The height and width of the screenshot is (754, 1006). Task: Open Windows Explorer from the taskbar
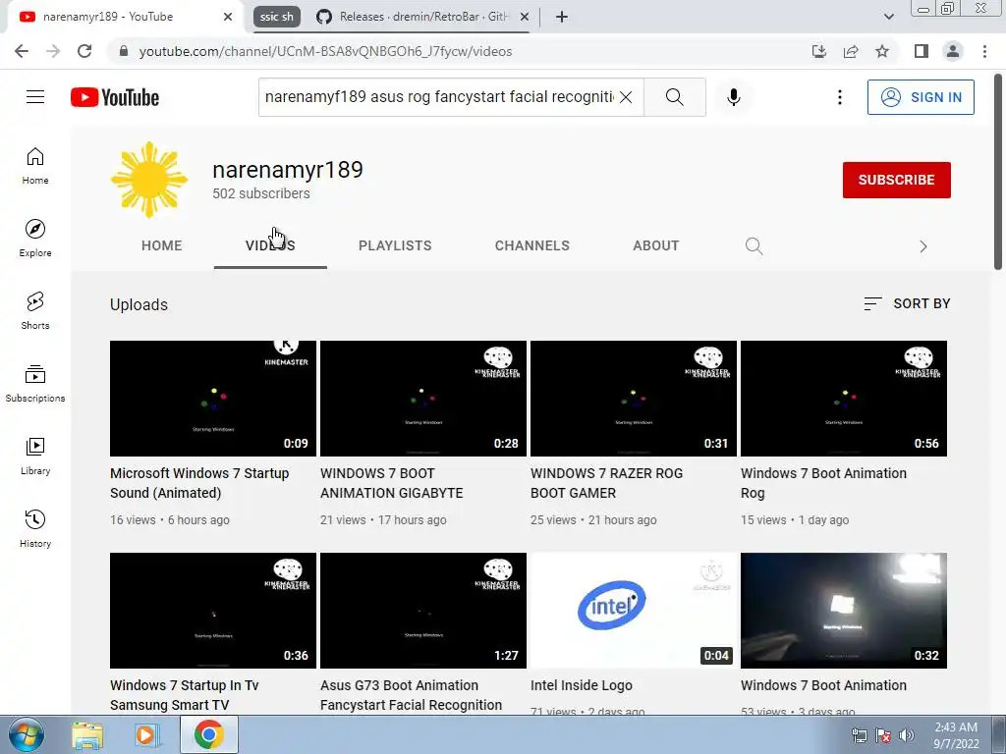87,735
